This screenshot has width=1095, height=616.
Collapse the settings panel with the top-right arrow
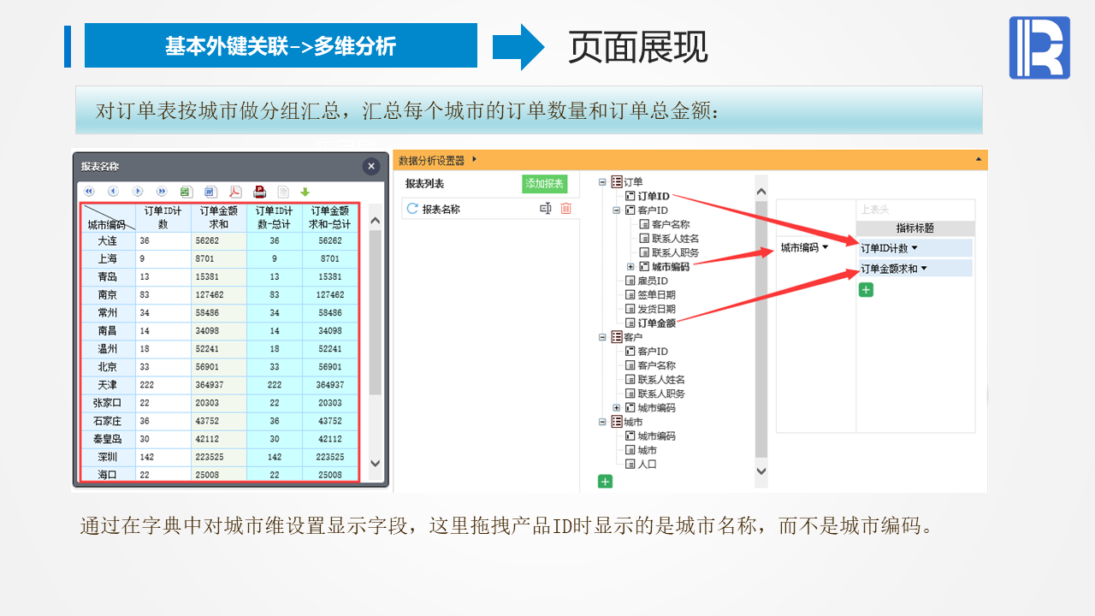pyautogui.click(x=979, y=159)
